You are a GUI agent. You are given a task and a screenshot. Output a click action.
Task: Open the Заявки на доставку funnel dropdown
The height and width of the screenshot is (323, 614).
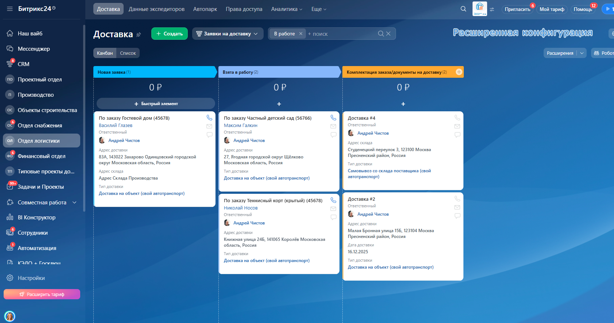pos(228,34)
